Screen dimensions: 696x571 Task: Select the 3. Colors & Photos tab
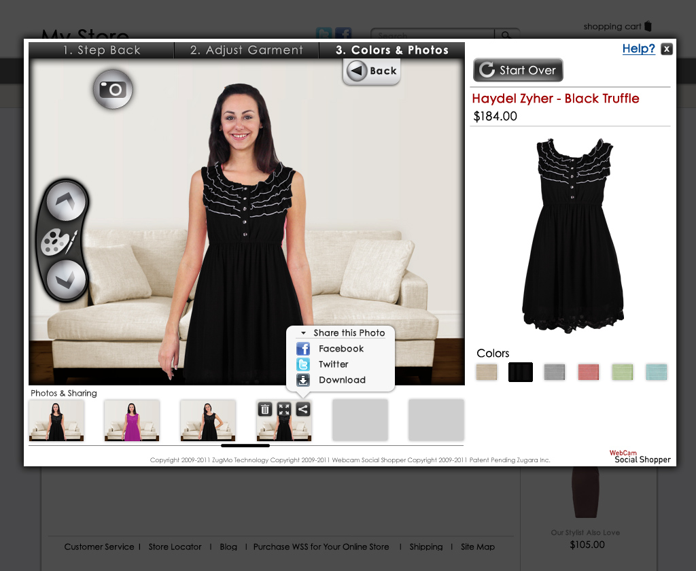(392, 50)
